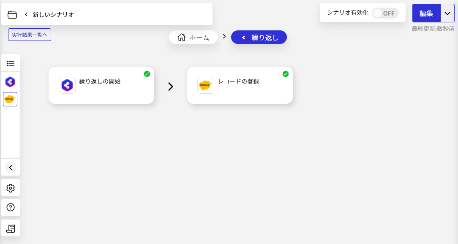Click the folder icon in header
The height and width of the screenshot is (244, 458).
[12, 15]
